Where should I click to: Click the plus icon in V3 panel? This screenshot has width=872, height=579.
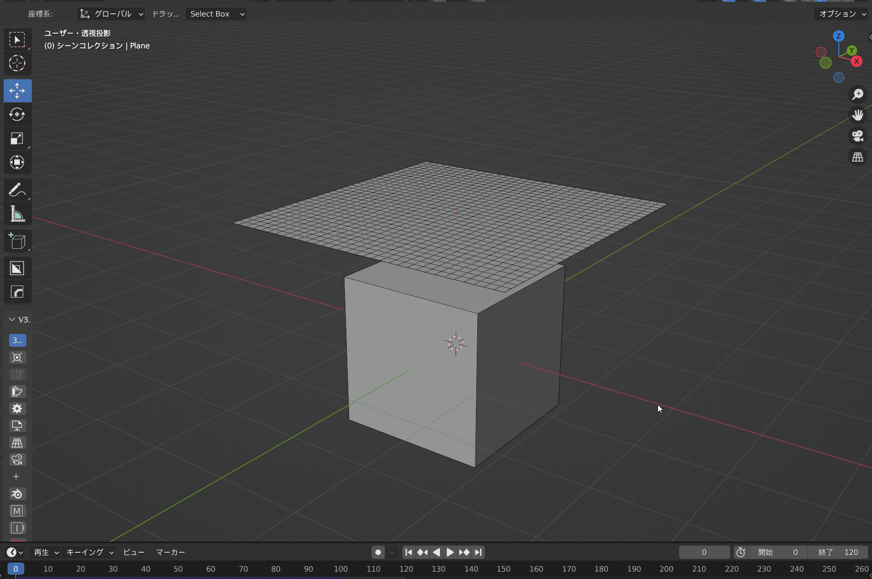[16, 477]
